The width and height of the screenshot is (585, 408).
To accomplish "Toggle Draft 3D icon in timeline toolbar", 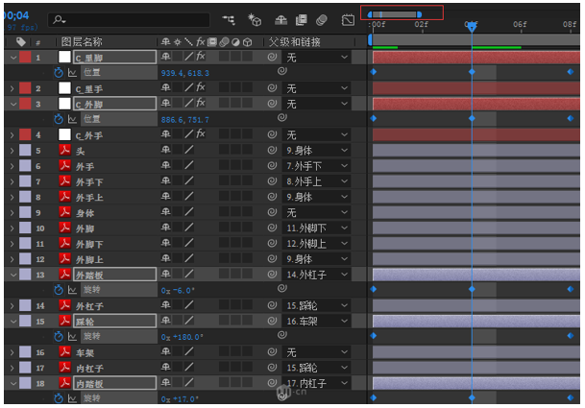I will tap(255, 20).
